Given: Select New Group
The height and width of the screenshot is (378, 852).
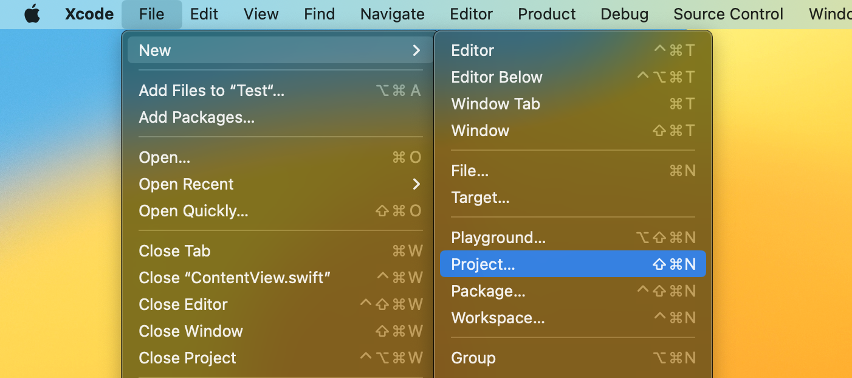Looking at the screenshot, I should point(573,358).
